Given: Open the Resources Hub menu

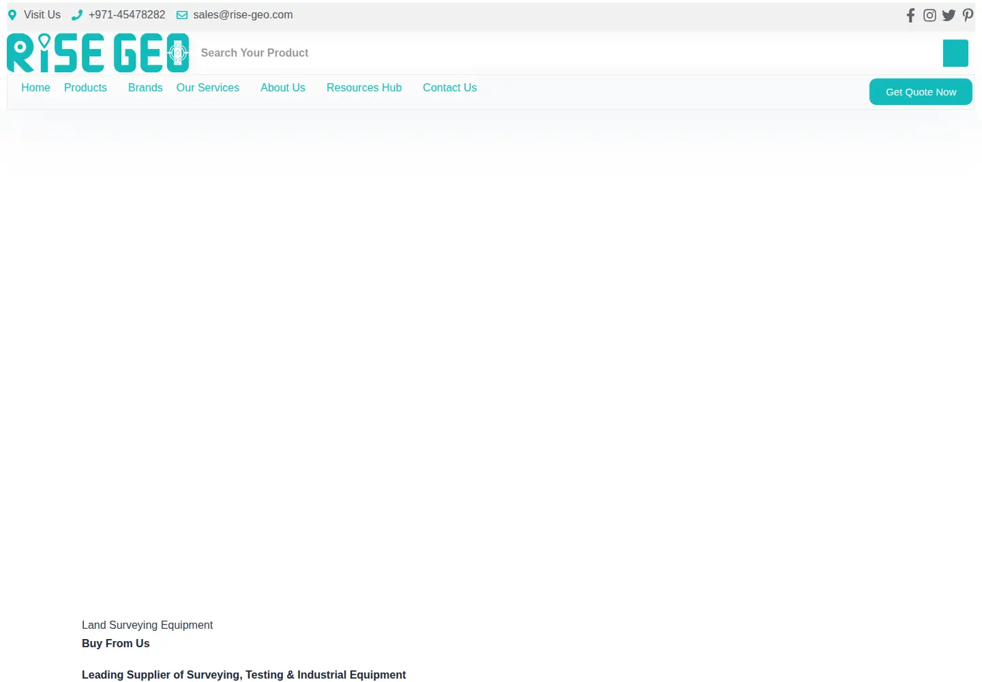Looking at the screenshot, I should (x=364, y=87).
